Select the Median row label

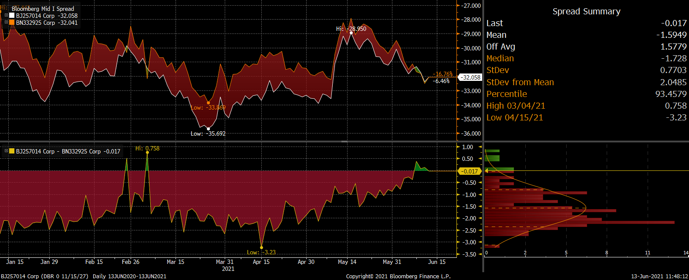(500, 58)
